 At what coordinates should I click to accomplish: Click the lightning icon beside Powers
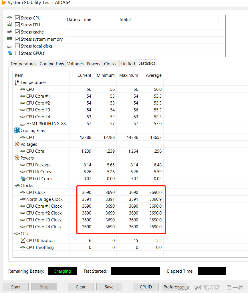17,158
